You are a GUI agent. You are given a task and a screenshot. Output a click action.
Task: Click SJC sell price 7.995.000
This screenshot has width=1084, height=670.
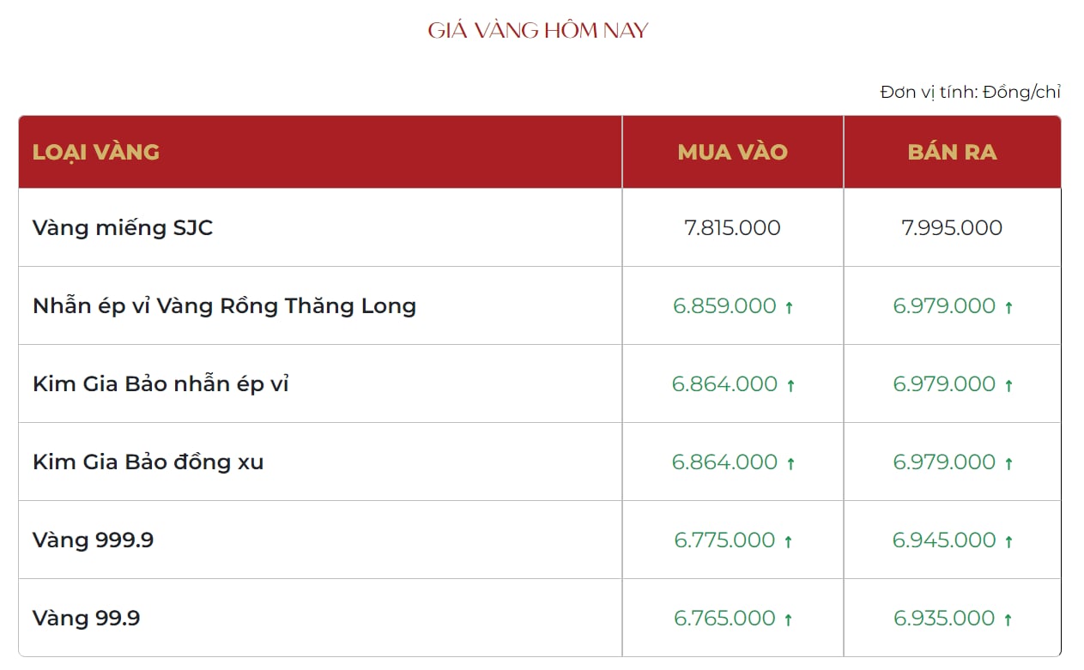(953, 227)
